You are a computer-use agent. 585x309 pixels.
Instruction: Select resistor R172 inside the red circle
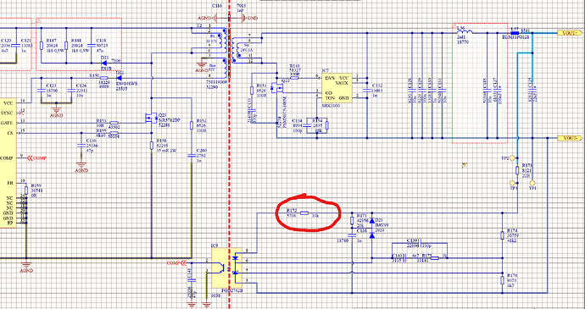[304, 212]
